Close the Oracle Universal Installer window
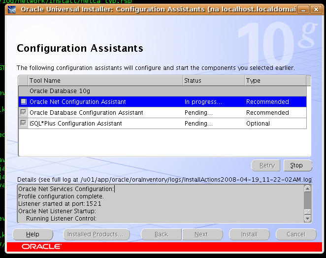The width and height of the screenshot is (326, 258). tap(316, 9)
